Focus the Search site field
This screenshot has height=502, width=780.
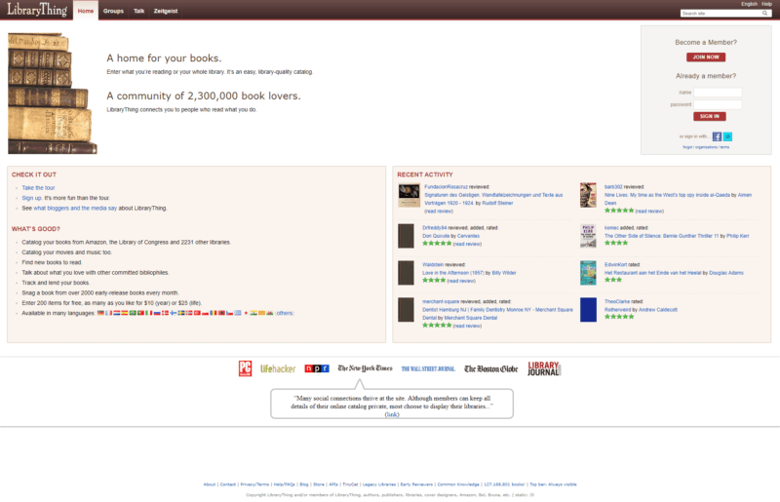pos(721,14)
